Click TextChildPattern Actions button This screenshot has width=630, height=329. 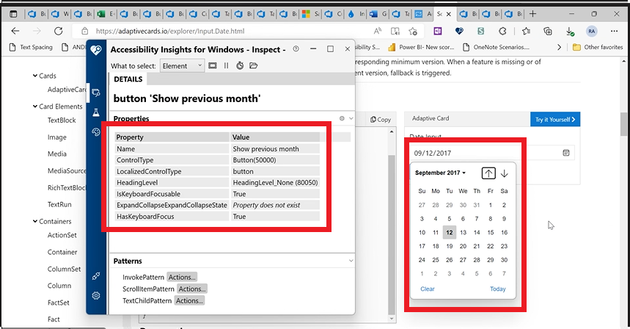point(189,300)
